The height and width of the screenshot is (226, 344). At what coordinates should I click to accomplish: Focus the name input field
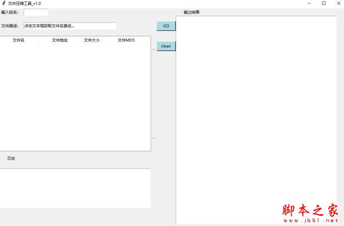tap(36, 12)
